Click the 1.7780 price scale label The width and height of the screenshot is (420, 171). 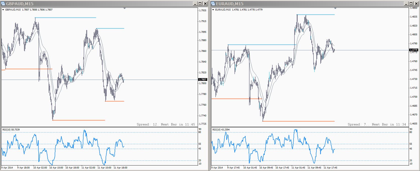pyautogui.click(x=203, y=94)
